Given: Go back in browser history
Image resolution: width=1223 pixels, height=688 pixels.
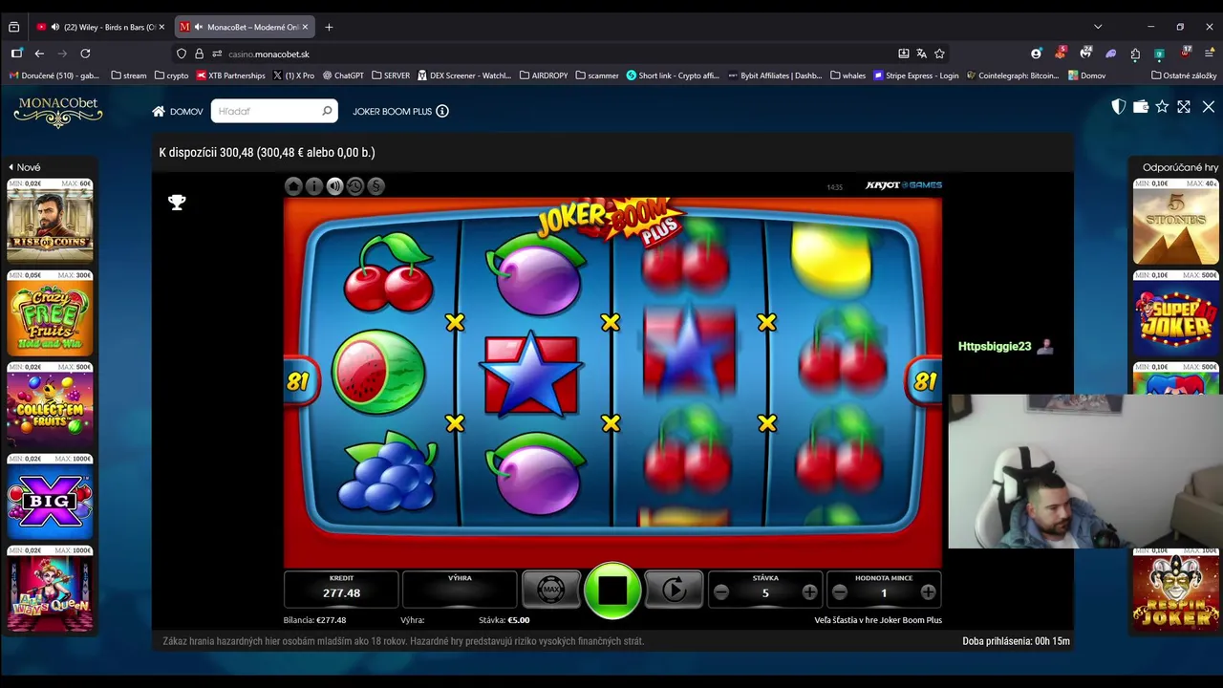Looking at the screenshot, I should [39, 54].
